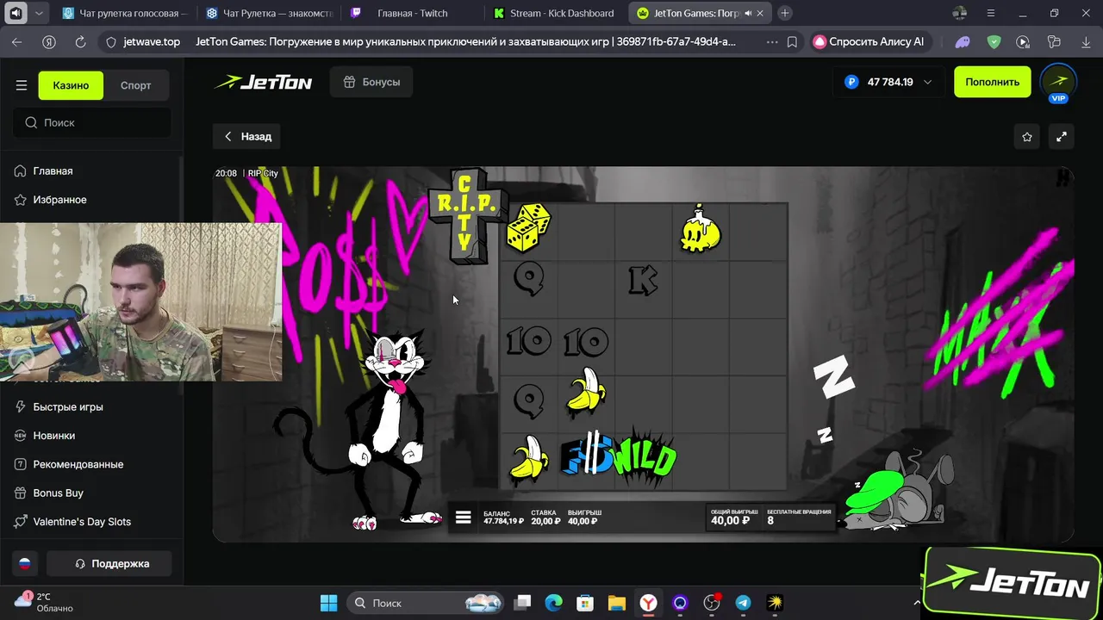Open Рекомендованные category

point(78,464)
